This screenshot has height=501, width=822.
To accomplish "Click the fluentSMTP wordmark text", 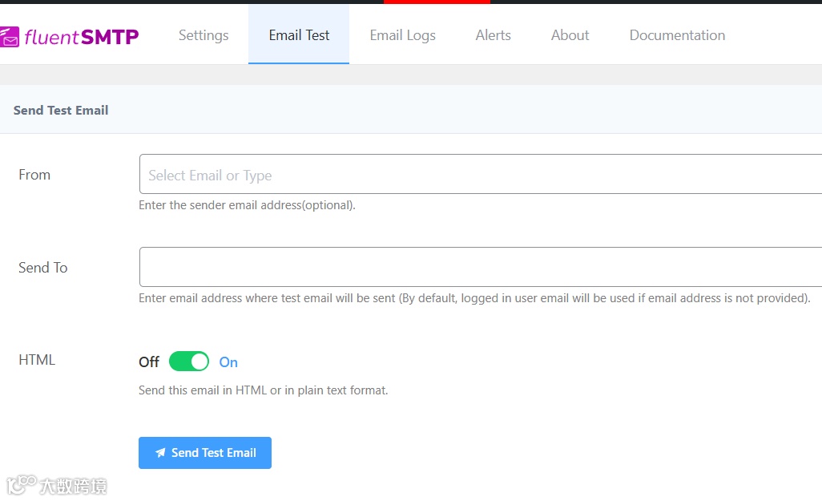I will coord(82,36).
